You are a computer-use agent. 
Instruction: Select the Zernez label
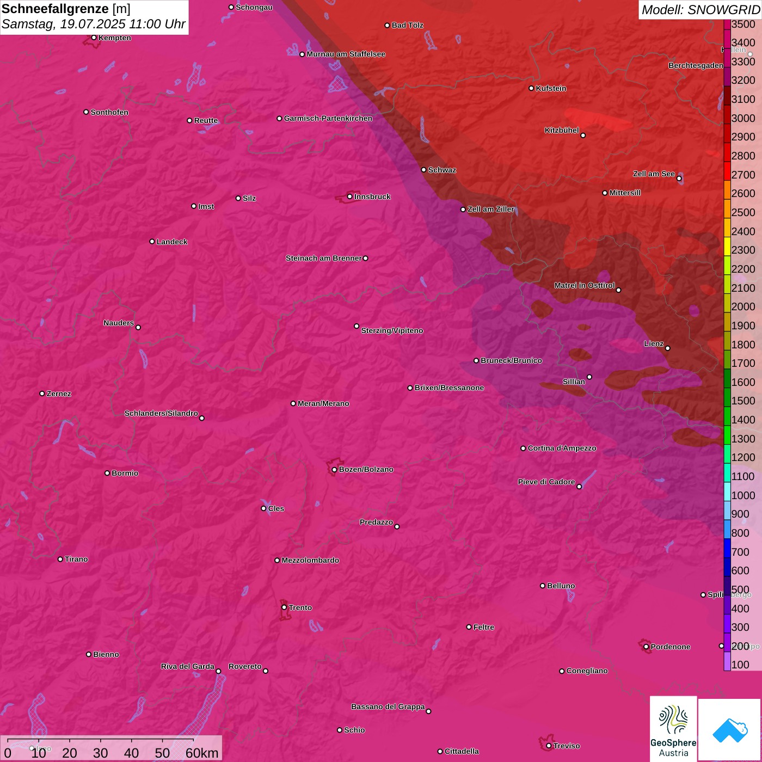coord(59,394)
